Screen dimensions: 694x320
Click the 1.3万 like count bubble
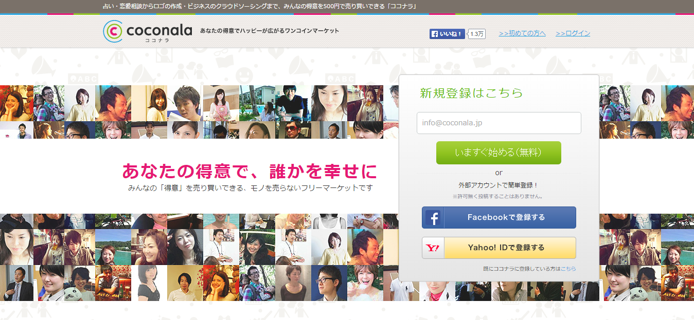point(477,34)
